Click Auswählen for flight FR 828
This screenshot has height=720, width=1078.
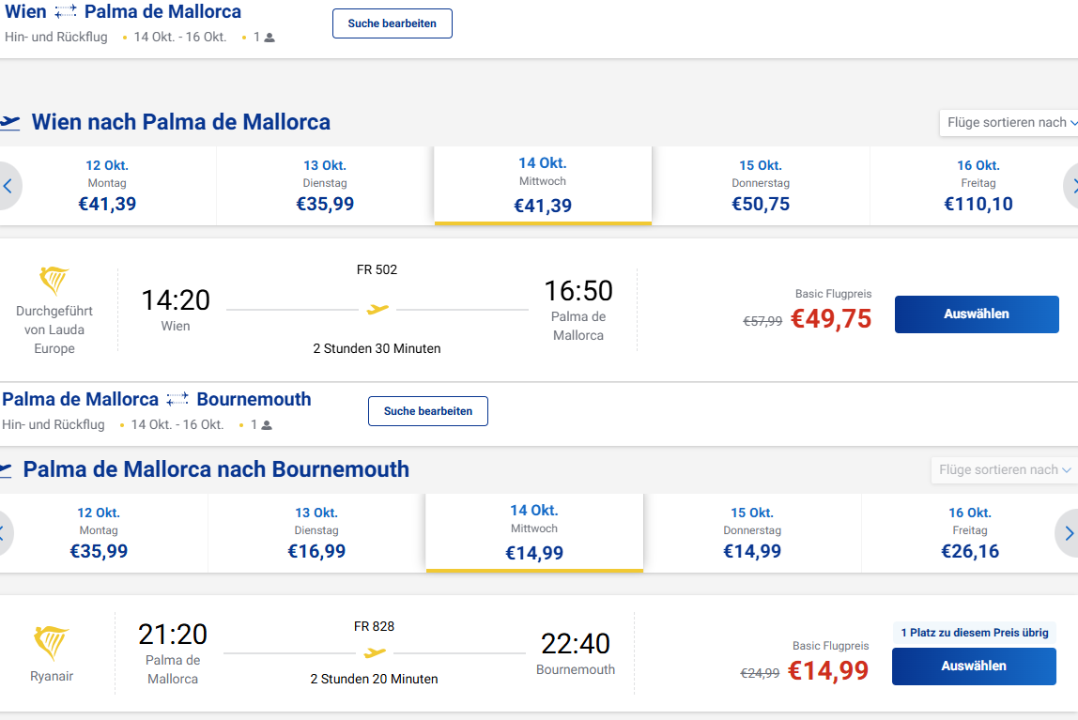point(974,666)
